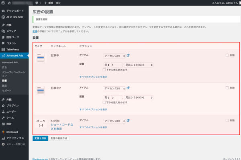
Task: Click the WordPress logo icon in admin bar
Action: click(x=3, y=3)
